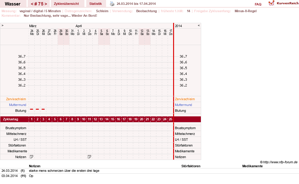
Task: Click the left Blutung row label
Action: point(21,111)
